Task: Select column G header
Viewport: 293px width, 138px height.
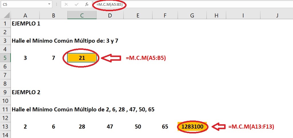Action: click(x=192, y=16)
